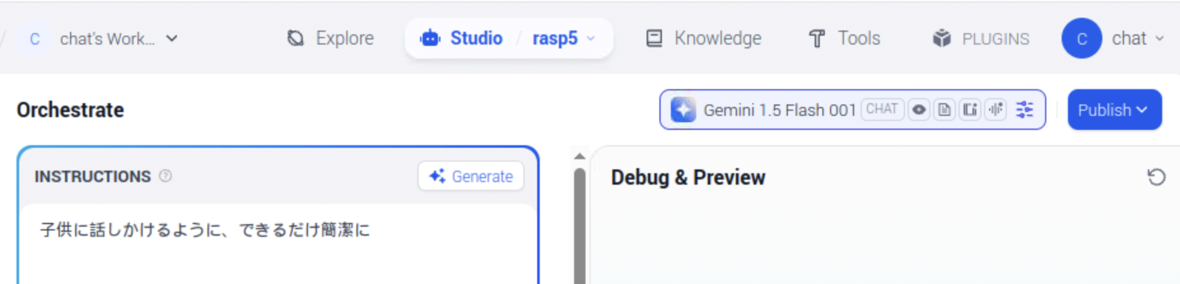The width and height of the screenshot is (1180, 284).
Task: Click the Knowledge book icon
Action: pos(654,38)
